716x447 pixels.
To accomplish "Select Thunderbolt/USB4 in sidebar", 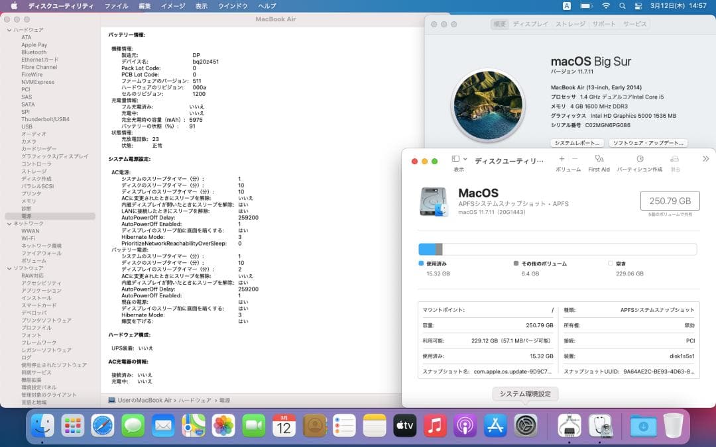I will pyautogui.click(x=45, y=119).
